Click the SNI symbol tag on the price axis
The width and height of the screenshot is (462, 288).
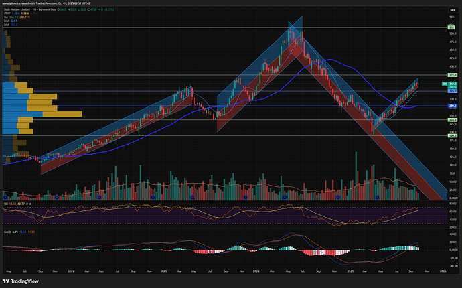[x=445, y=83]
